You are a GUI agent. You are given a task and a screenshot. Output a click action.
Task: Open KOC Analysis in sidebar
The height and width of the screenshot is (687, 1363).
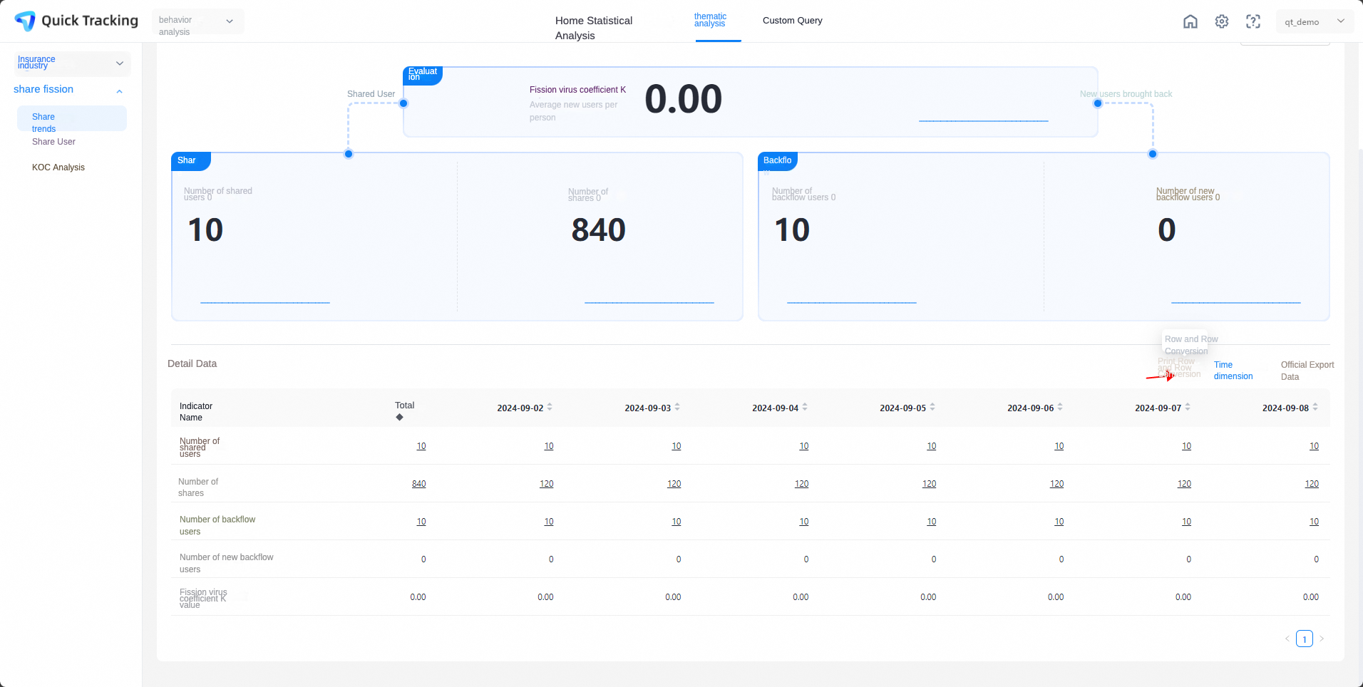tap(58, 167)
